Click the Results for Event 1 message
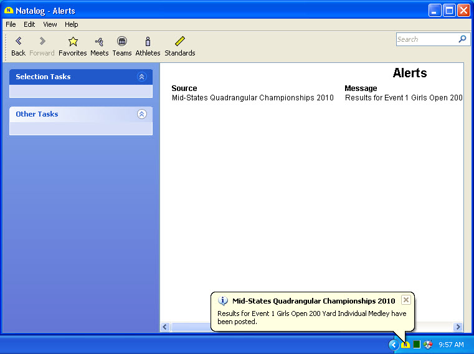The width and height of the screenshot is (474, 354). 404,98
